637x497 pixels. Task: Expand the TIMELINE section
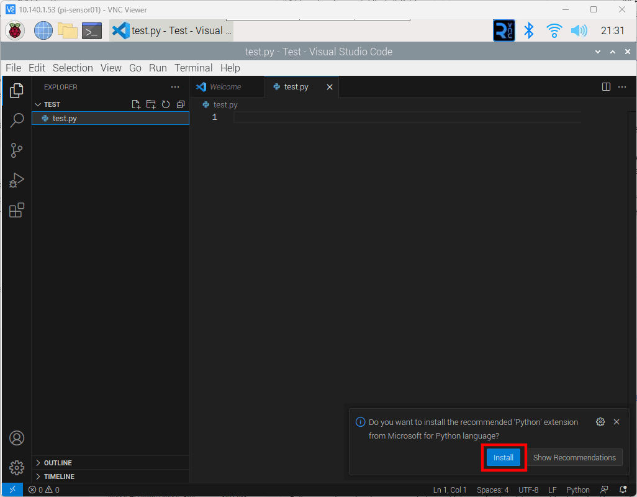55,476
